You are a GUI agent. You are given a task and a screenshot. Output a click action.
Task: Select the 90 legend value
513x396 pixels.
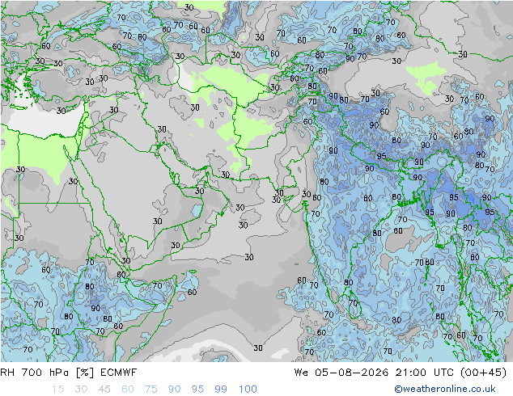point(174,390)
